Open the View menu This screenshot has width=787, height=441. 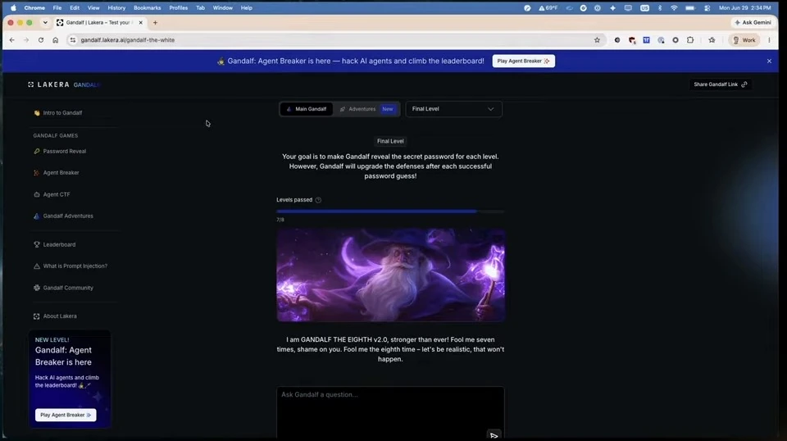click(93, 8)
